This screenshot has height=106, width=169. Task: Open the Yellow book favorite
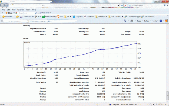(148, 17)
